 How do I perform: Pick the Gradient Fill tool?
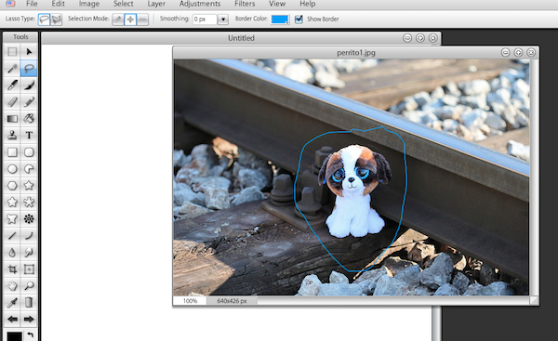click(12, 118)
